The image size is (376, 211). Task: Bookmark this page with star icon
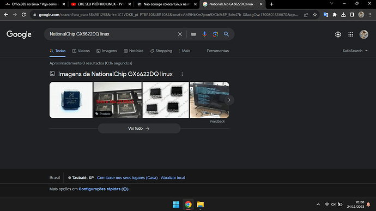tap(315, 15)
